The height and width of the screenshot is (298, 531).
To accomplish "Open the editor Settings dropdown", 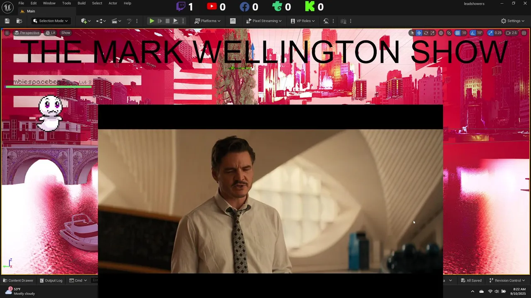I will pyautogui.click(x=513, y=21).
